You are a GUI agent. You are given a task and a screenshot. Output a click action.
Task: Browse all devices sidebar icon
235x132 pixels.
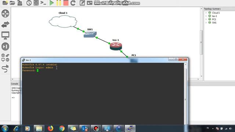coord(6,58)
